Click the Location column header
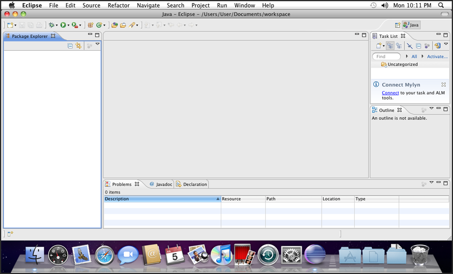This screenshot has height=274, width=453. tap(338, 198)
